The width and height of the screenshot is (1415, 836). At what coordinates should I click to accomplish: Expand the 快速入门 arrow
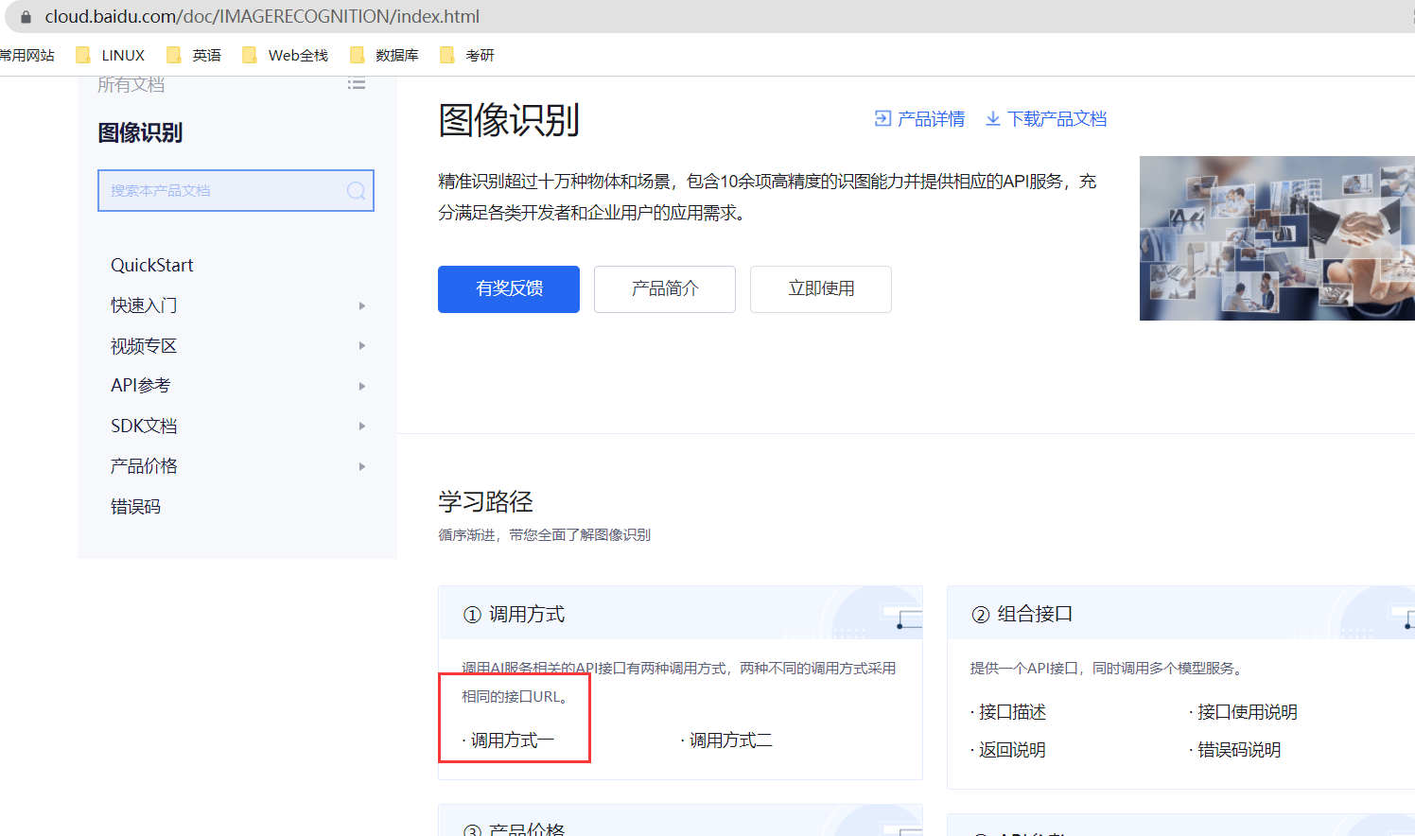pyautogui.click(x=362, y=305)
